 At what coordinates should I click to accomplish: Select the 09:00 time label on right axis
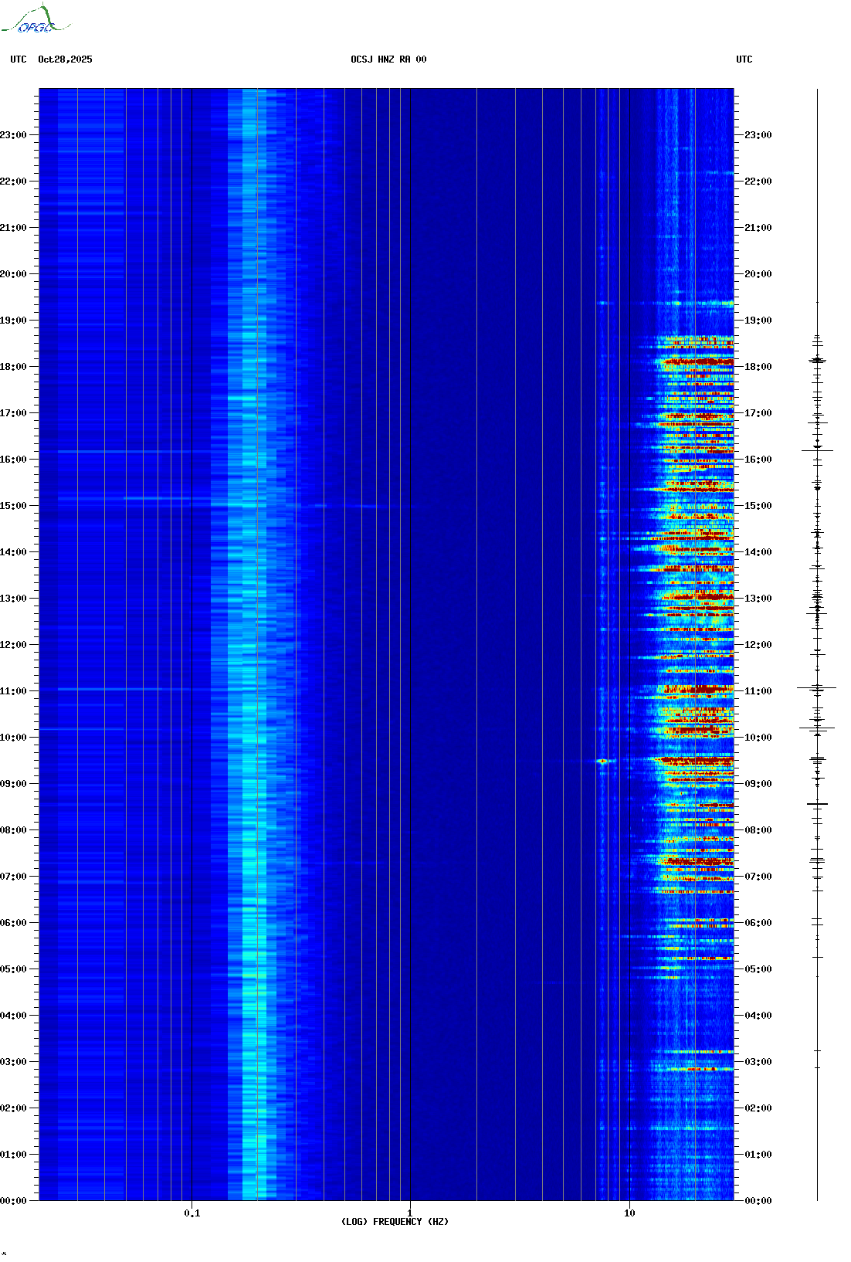click(758, 784)
